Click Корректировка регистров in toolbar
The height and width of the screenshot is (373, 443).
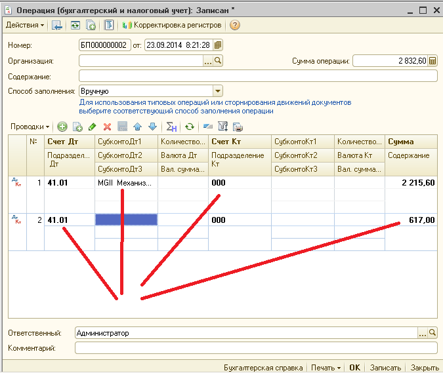coord(173,25)
